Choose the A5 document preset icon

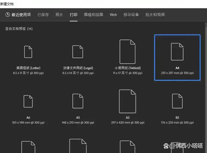(78, 101)
